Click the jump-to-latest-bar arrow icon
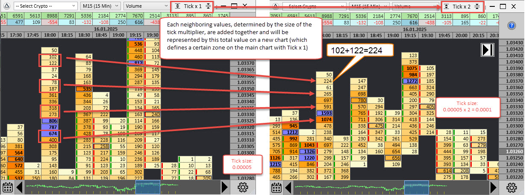This screenshot has height=195, width=526. (488, 49)
